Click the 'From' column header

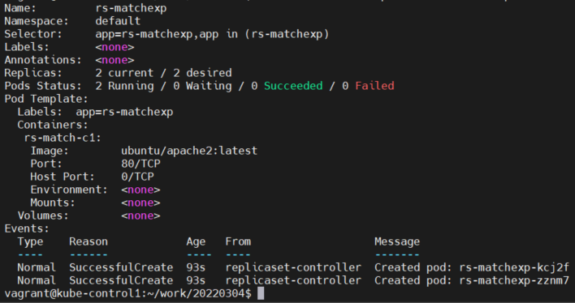pos(238,241)
